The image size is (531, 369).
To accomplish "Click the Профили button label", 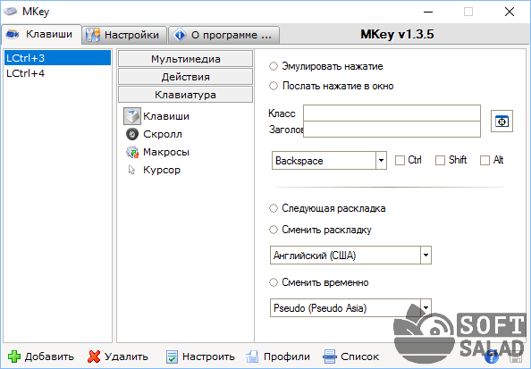I will tap(287, 356).
